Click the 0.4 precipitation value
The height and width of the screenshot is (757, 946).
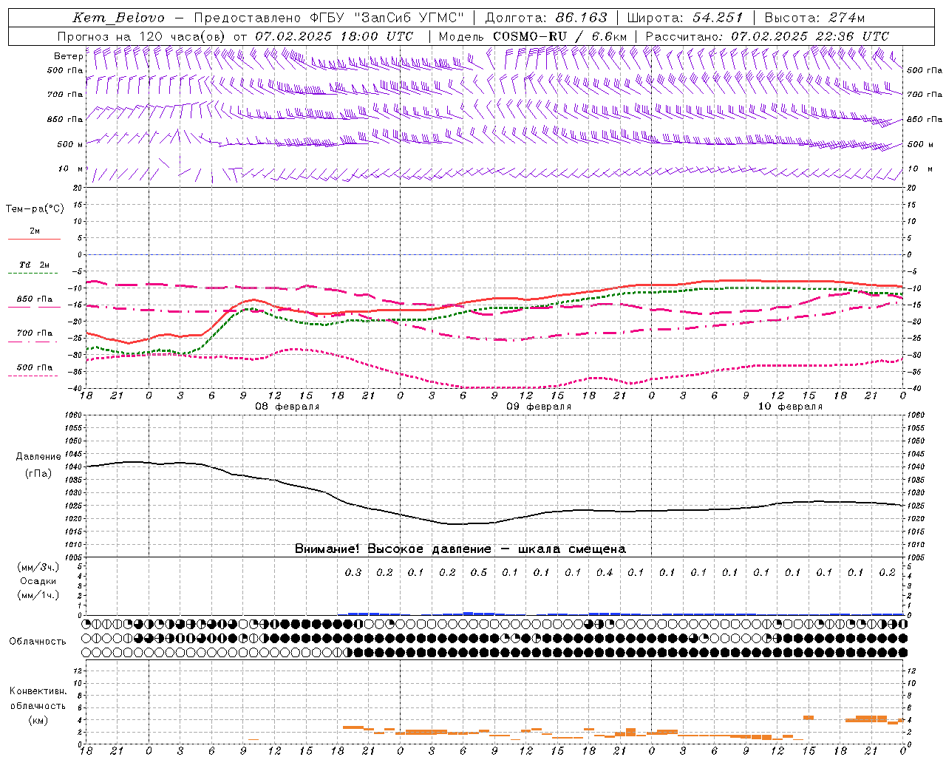[605, 572]
